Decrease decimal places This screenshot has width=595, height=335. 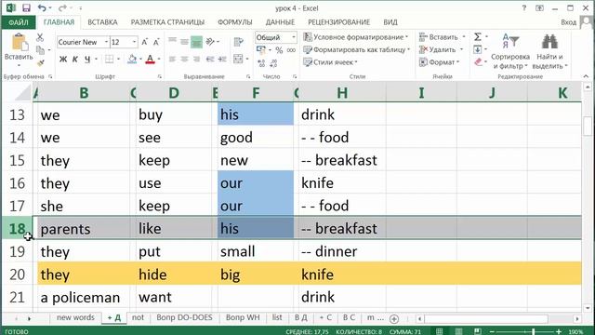click(x=273, y=63)
